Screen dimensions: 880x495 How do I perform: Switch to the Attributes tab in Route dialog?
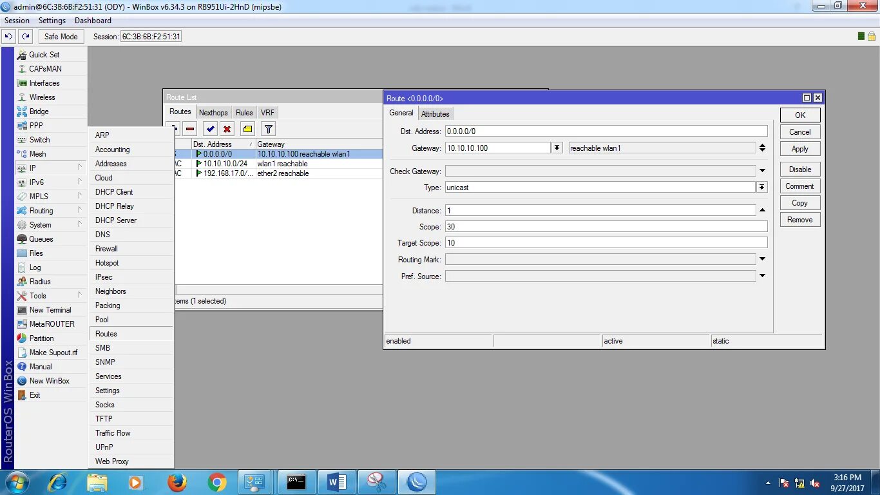(x=435, y=113)
